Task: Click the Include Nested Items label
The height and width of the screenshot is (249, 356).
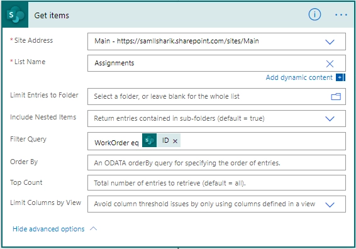Action: [x=43, y=117]
